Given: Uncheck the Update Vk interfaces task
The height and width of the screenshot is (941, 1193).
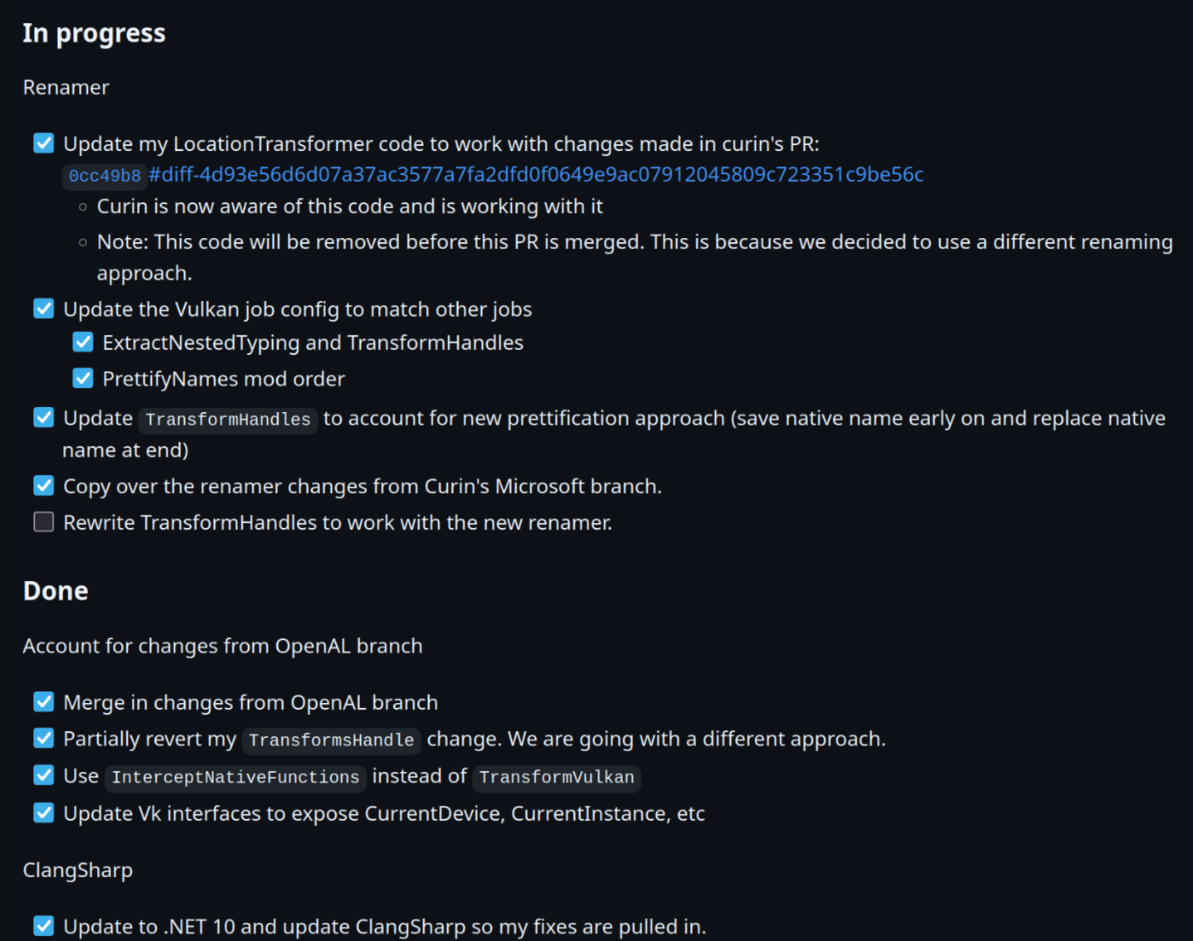Looking at the screenshot, I should [x=44, y=813].
